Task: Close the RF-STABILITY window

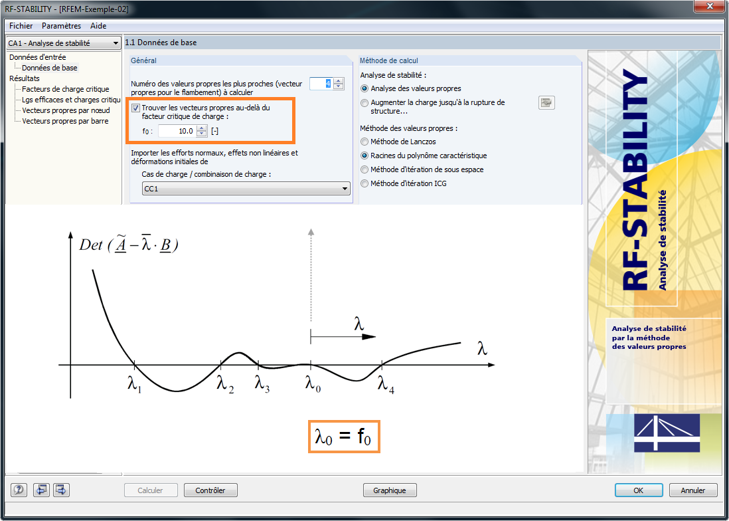Action: [708, 7]
